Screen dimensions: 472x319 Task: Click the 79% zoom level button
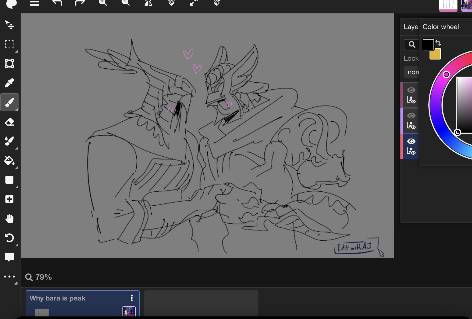pyautogui.click(x=39, y=277)
